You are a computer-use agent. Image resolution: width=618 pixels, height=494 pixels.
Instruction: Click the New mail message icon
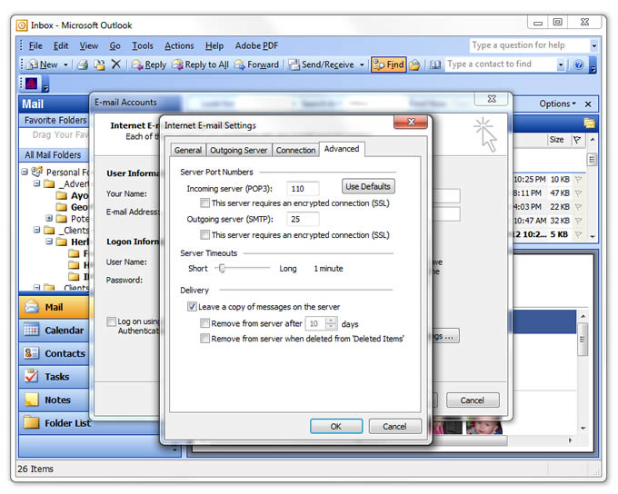[x=33, y=64]
